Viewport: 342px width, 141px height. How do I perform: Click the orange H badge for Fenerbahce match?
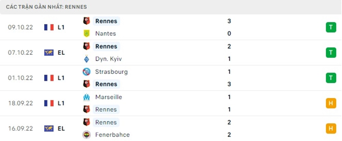point(331,129)
